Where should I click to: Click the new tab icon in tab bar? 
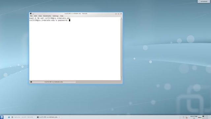click(x=31, y=82)
